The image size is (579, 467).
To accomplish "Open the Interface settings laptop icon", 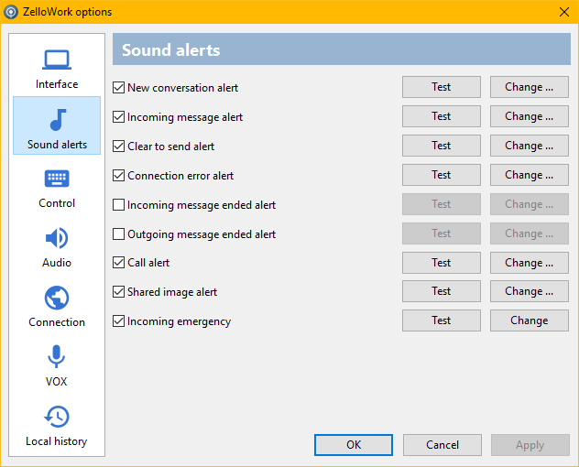I will point(57,60).
